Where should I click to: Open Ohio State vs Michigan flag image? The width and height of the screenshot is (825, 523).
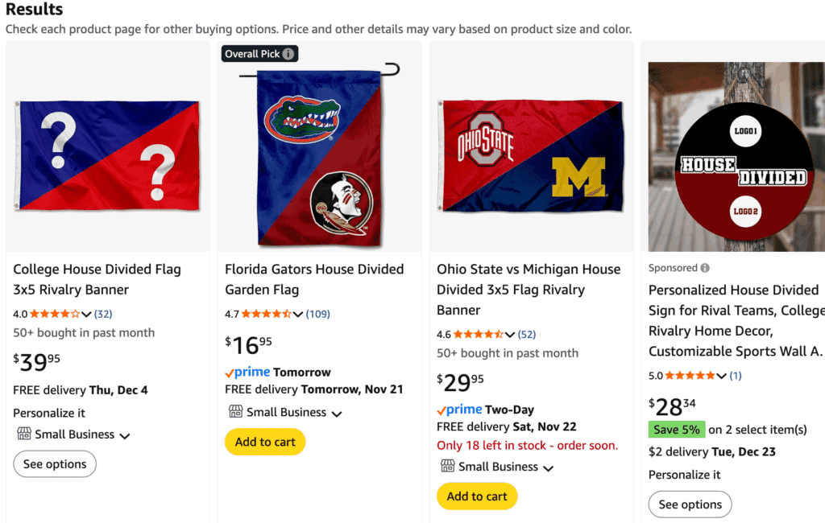click(x=530, y=155)
